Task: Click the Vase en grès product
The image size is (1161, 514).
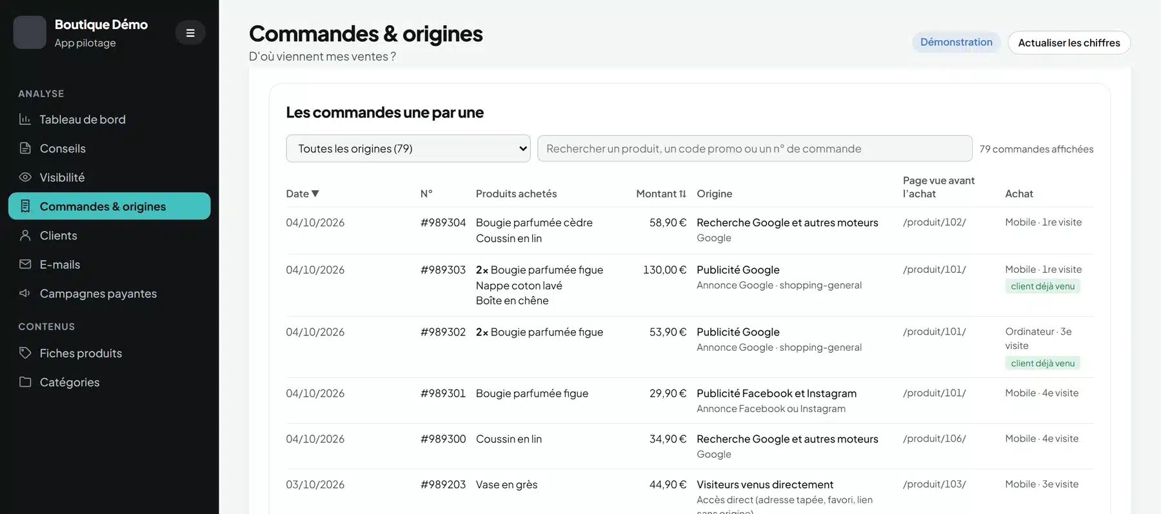Action: click(506, 484)
